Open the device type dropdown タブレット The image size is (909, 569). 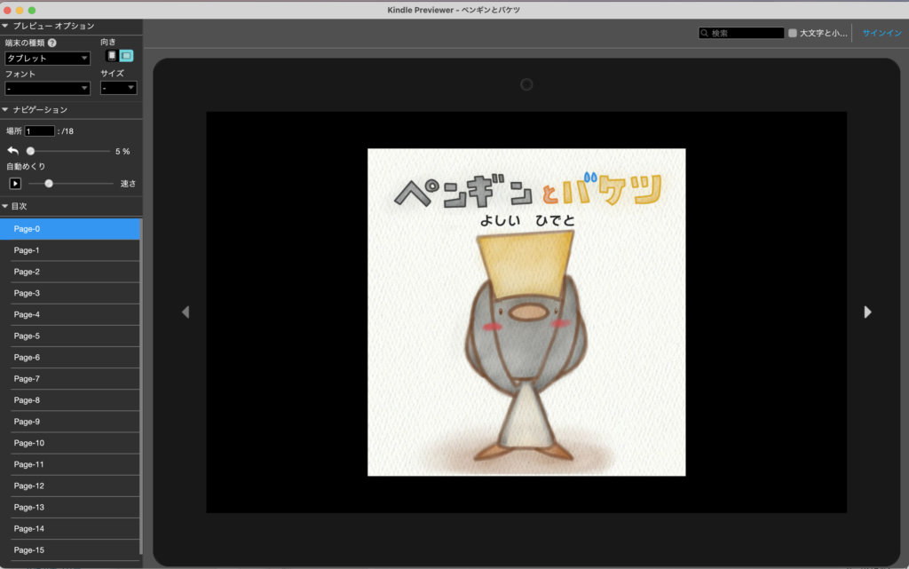click(48, 58)
